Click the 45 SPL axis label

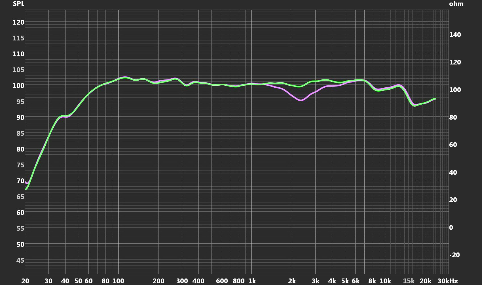[x=20, y=260]
